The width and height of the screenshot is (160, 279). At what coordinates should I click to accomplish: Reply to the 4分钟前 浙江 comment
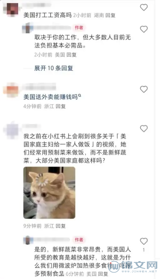[61, 107]
